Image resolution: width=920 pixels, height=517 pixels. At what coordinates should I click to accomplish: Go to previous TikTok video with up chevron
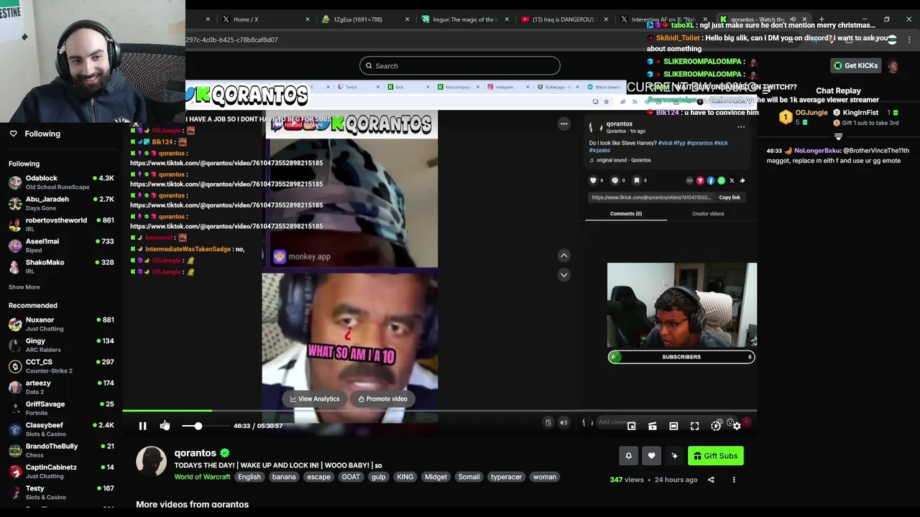coord(564,256)
